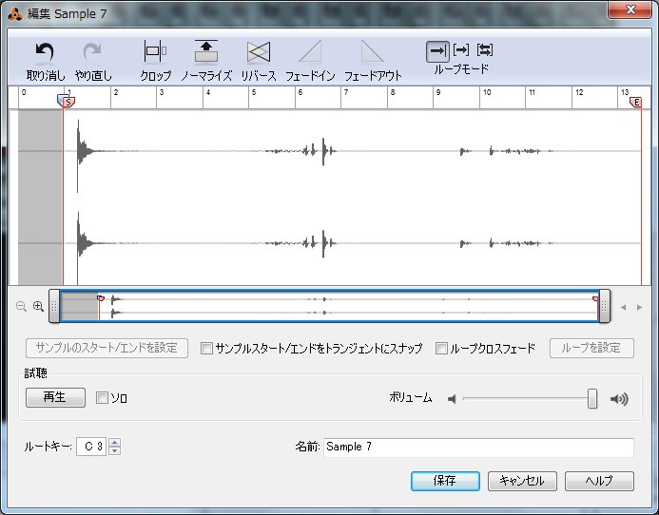
Task: Click the Play (再生) button
Action: (55, 397)
